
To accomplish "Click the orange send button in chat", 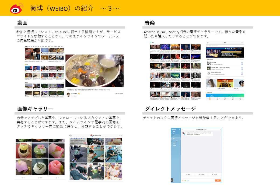I will pyautogui.click(x=218, y=181).
